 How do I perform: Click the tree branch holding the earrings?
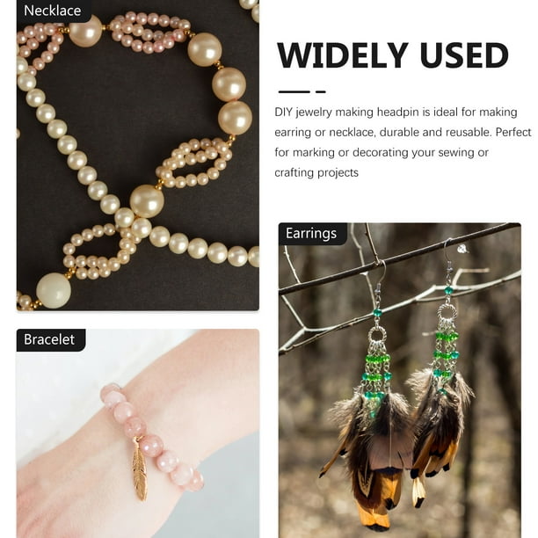[x=400, y=259]
